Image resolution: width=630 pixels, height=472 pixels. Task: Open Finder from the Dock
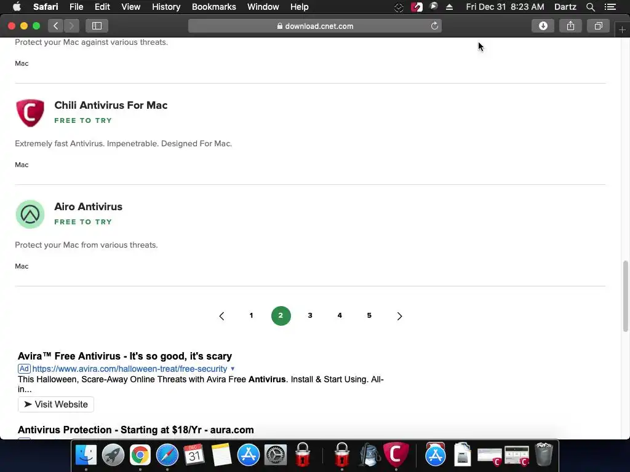tap(86, 455)
